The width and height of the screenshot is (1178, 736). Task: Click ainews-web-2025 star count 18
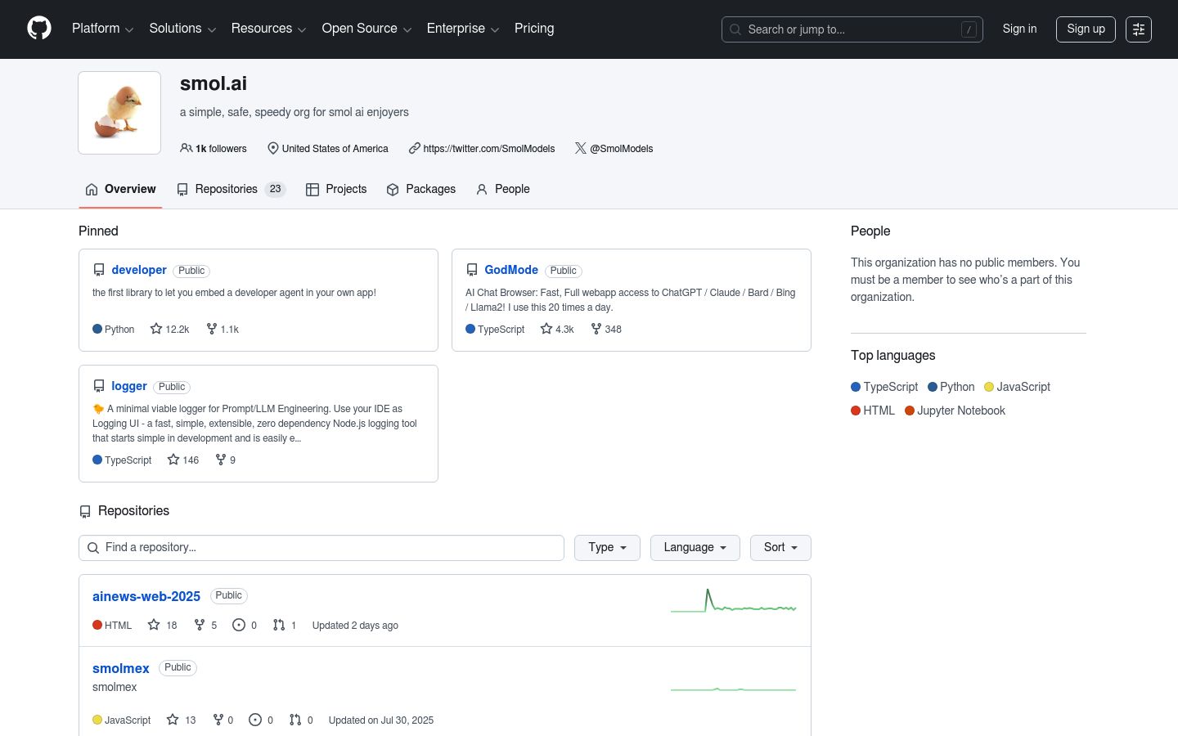[162, 625]
